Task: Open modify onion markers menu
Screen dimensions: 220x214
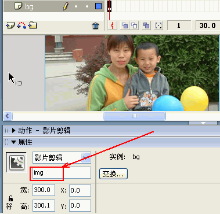Action: pos(158,25)
